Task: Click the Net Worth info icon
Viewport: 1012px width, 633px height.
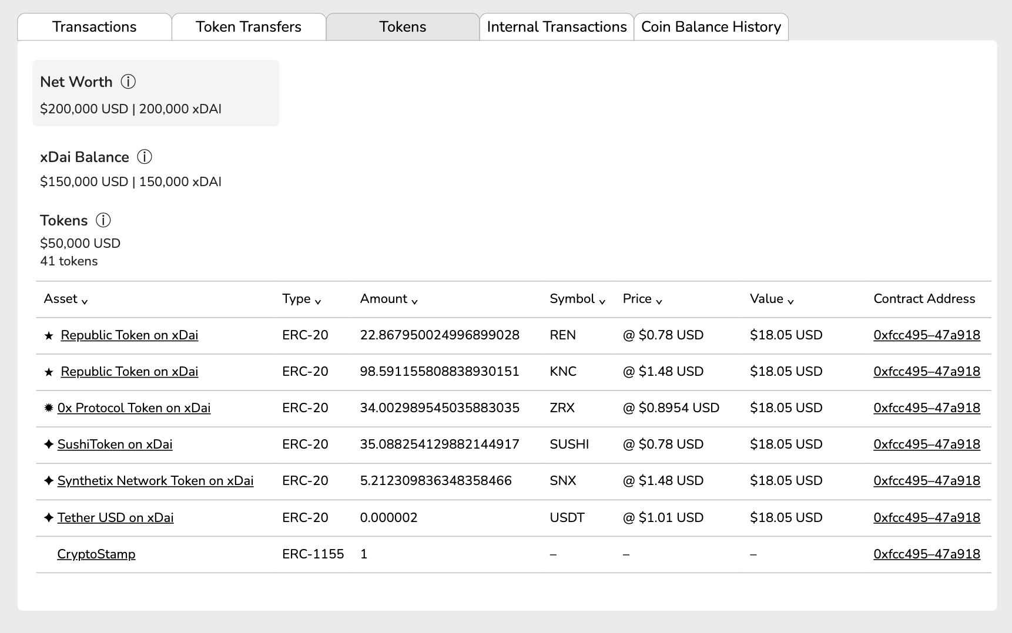Action: pos(128,82)
